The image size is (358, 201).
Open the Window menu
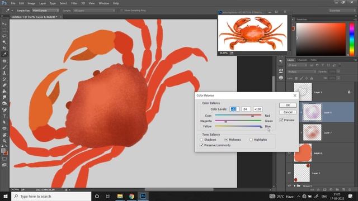pyautogui.click(x=104, y=3)
